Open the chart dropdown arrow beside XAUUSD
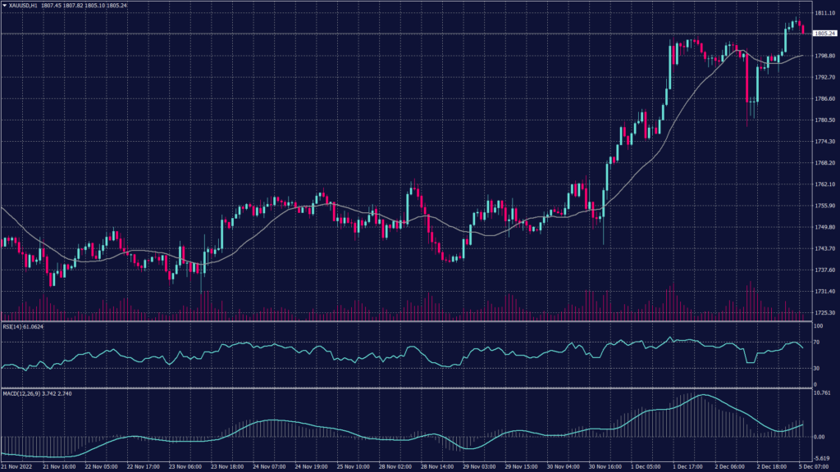The image size is (840, 472). click(4, 6)
